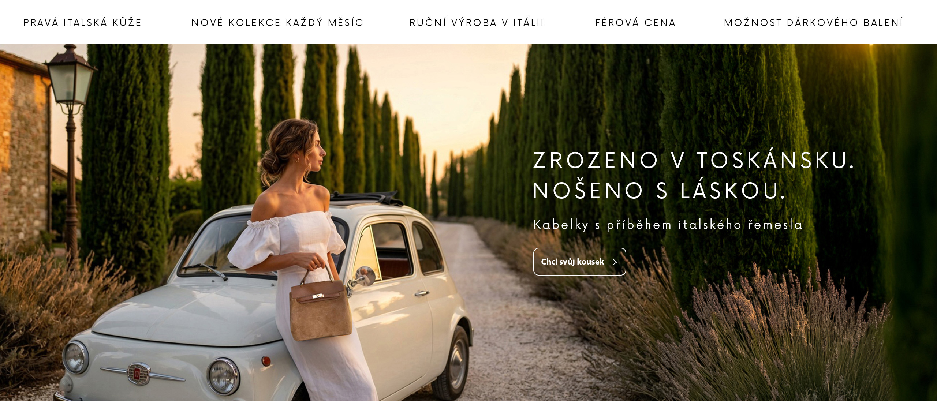Click the Kabelky s příběhem italského řemesla subtitle

(668, 224)
